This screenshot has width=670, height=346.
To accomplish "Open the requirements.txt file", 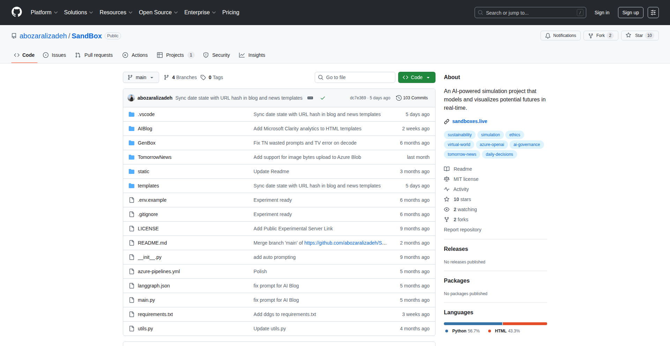I will coord(155,314).
